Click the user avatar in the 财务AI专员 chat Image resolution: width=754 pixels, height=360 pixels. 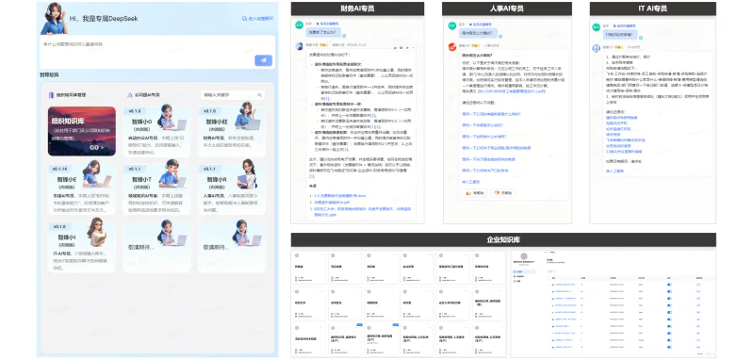299,25
